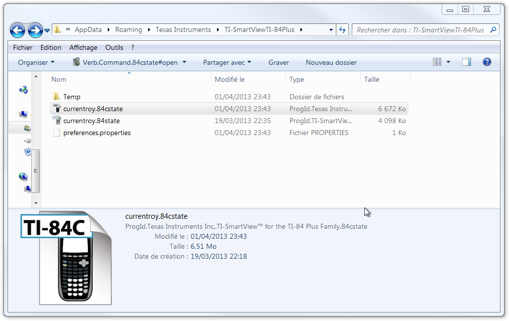
Task: Click currentroy.84cstate file icon
Action: (56, 108)
